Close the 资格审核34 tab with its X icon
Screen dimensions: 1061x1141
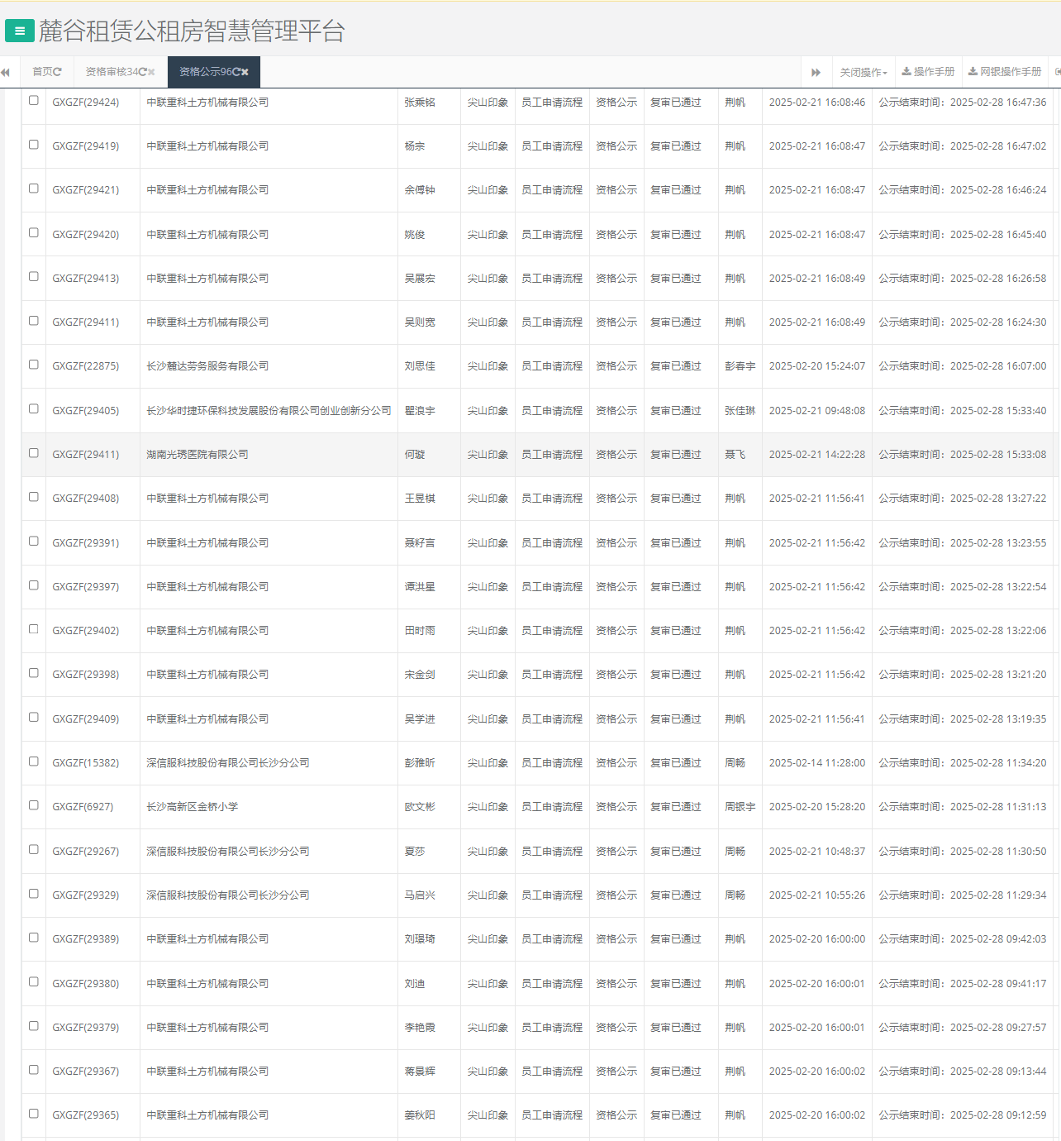tap(151, 72)
